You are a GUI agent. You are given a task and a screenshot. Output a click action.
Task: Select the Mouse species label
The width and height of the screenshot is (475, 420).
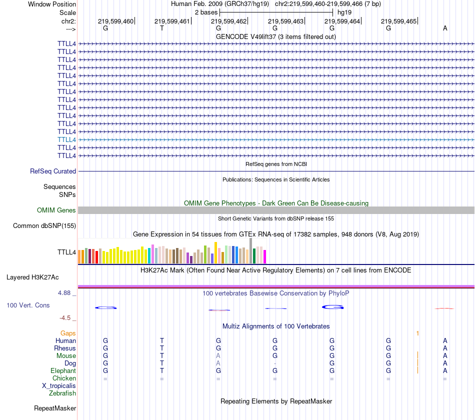(x=66, y=356)
